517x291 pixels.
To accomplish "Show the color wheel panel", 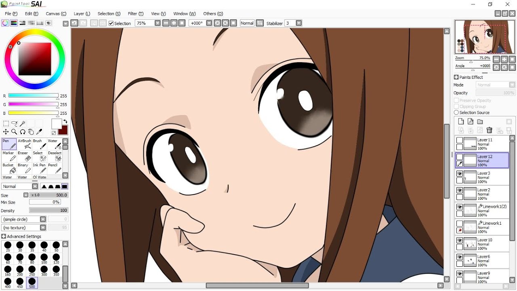I will point(5,23).
